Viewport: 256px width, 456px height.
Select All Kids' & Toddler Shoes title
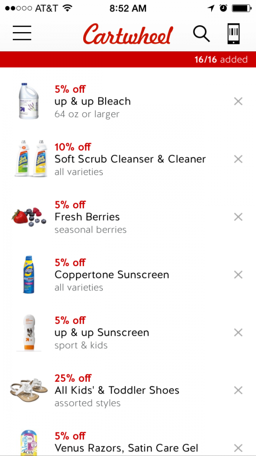(x=117, y=390)
